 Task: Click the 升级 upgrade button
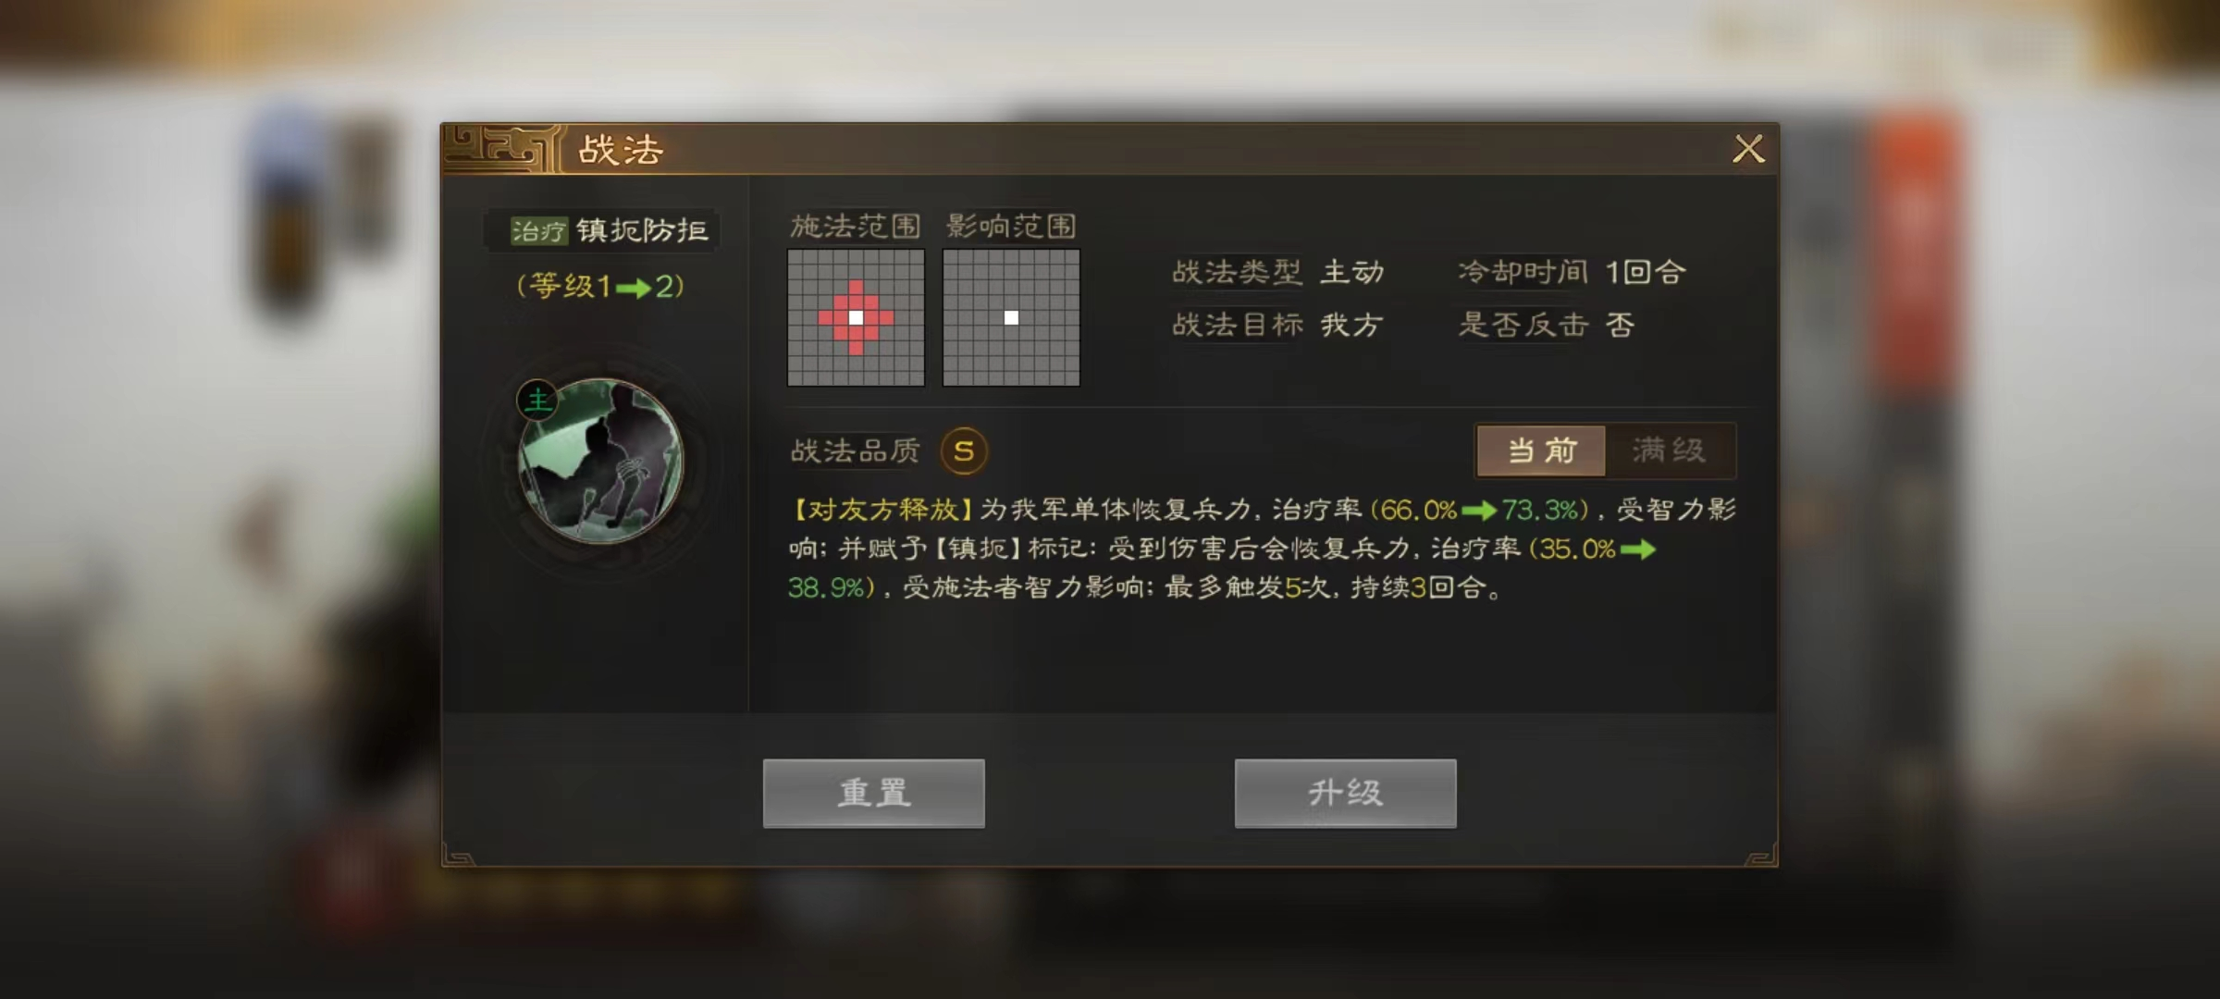pos(1346,794)
